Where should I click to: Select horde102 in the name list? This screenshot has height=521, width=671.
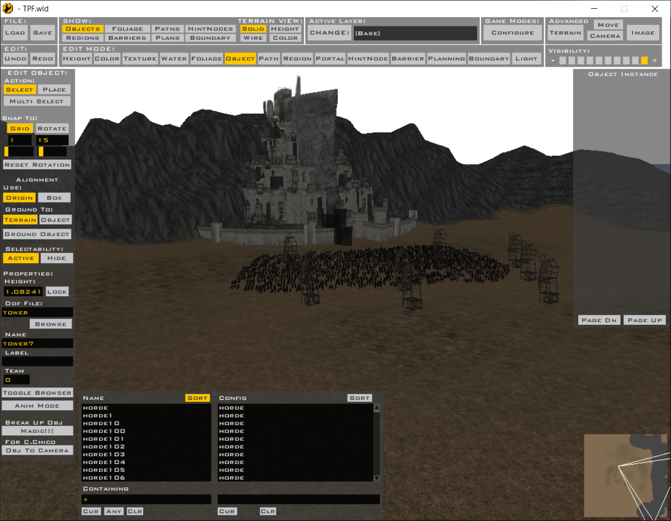point(104,447)
